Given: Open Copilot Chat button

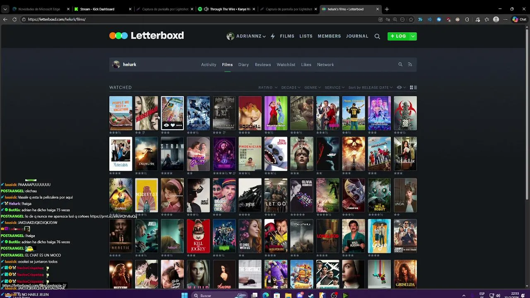Looking at the screenshot, I should point(519,19).
